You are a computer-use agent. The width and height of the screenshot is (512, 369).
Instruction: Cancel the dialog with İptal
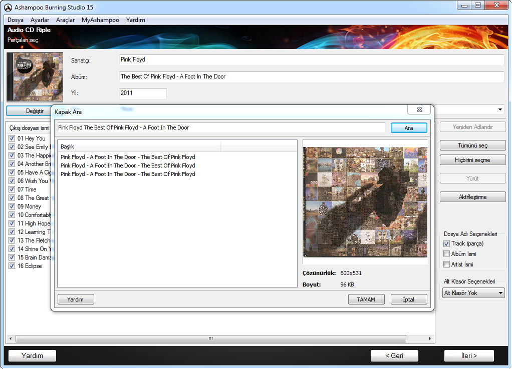tap(408, 299)
